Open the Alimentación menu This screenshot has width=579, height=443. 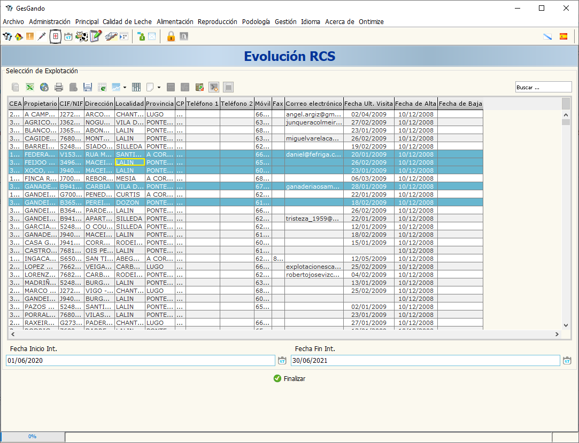pos(175,22)
